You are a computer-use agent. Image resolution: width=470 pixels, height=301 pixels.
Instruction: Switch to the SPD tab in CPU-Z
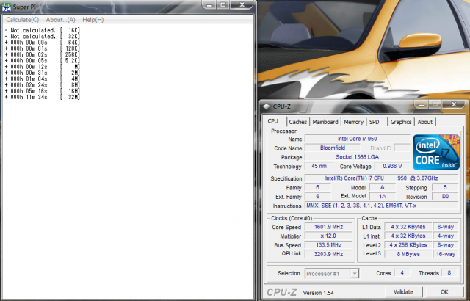coord(374,122)
